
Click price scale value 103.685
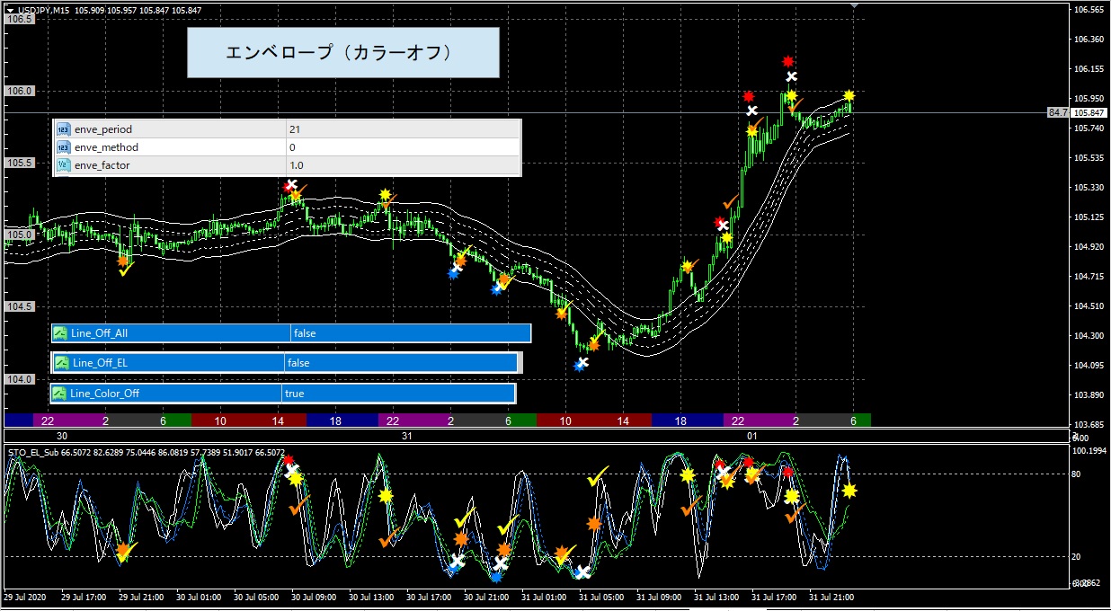[1089, 424]
